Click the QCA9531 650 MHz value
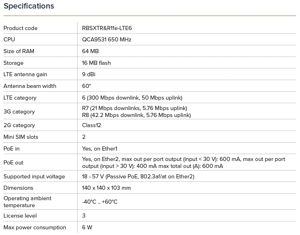300x235 pixels. [x=106, y=40]
